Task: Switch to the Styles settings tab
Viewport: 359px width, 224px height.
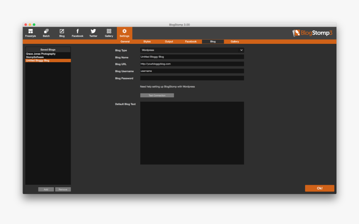Action: click(147, 41)
